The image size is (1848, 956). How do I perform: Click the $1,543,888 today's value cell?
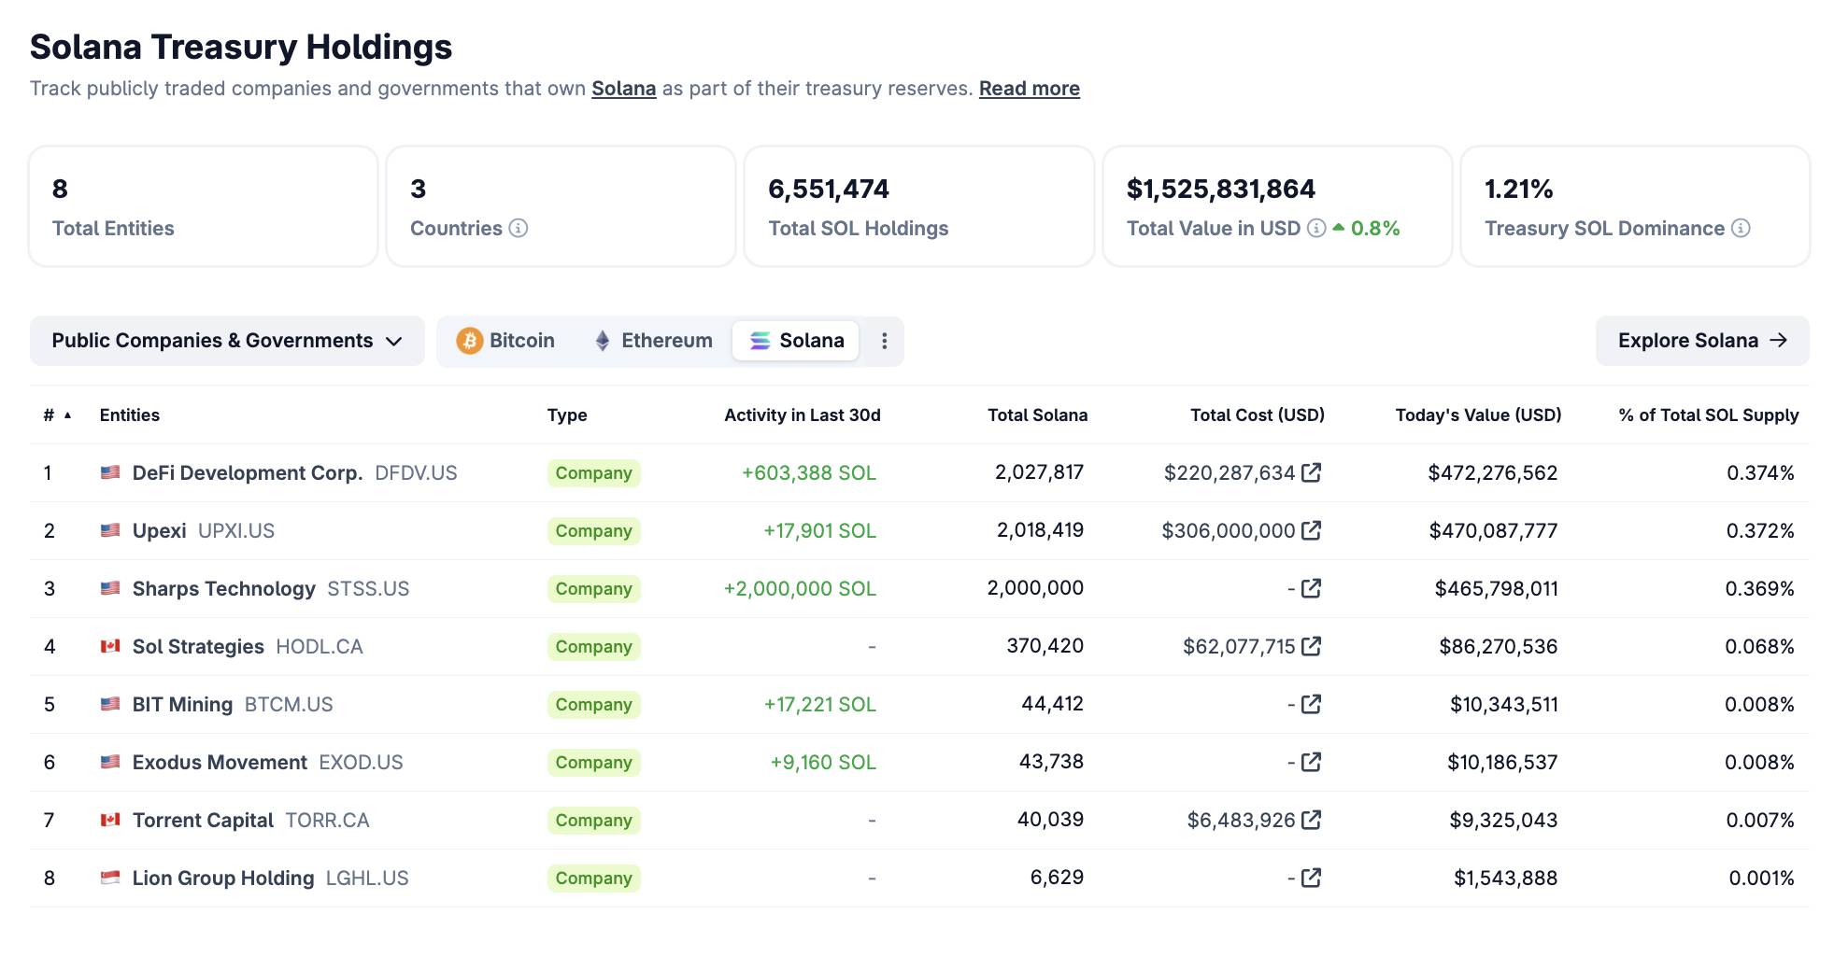1506,878
